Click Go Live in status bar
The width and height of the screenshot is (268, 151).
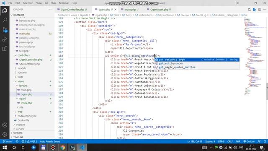click(x=249, y=142)
